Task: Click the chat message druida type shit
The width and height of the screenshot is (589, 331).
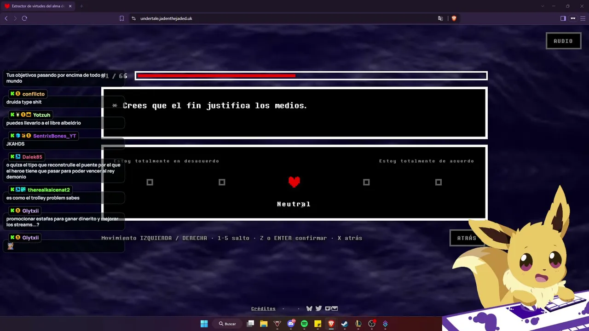Action: click(24, 102)
